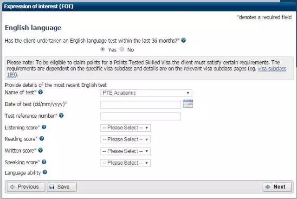
Task: Open the Name of test dropdown
Action: click(x=146, y=93)
